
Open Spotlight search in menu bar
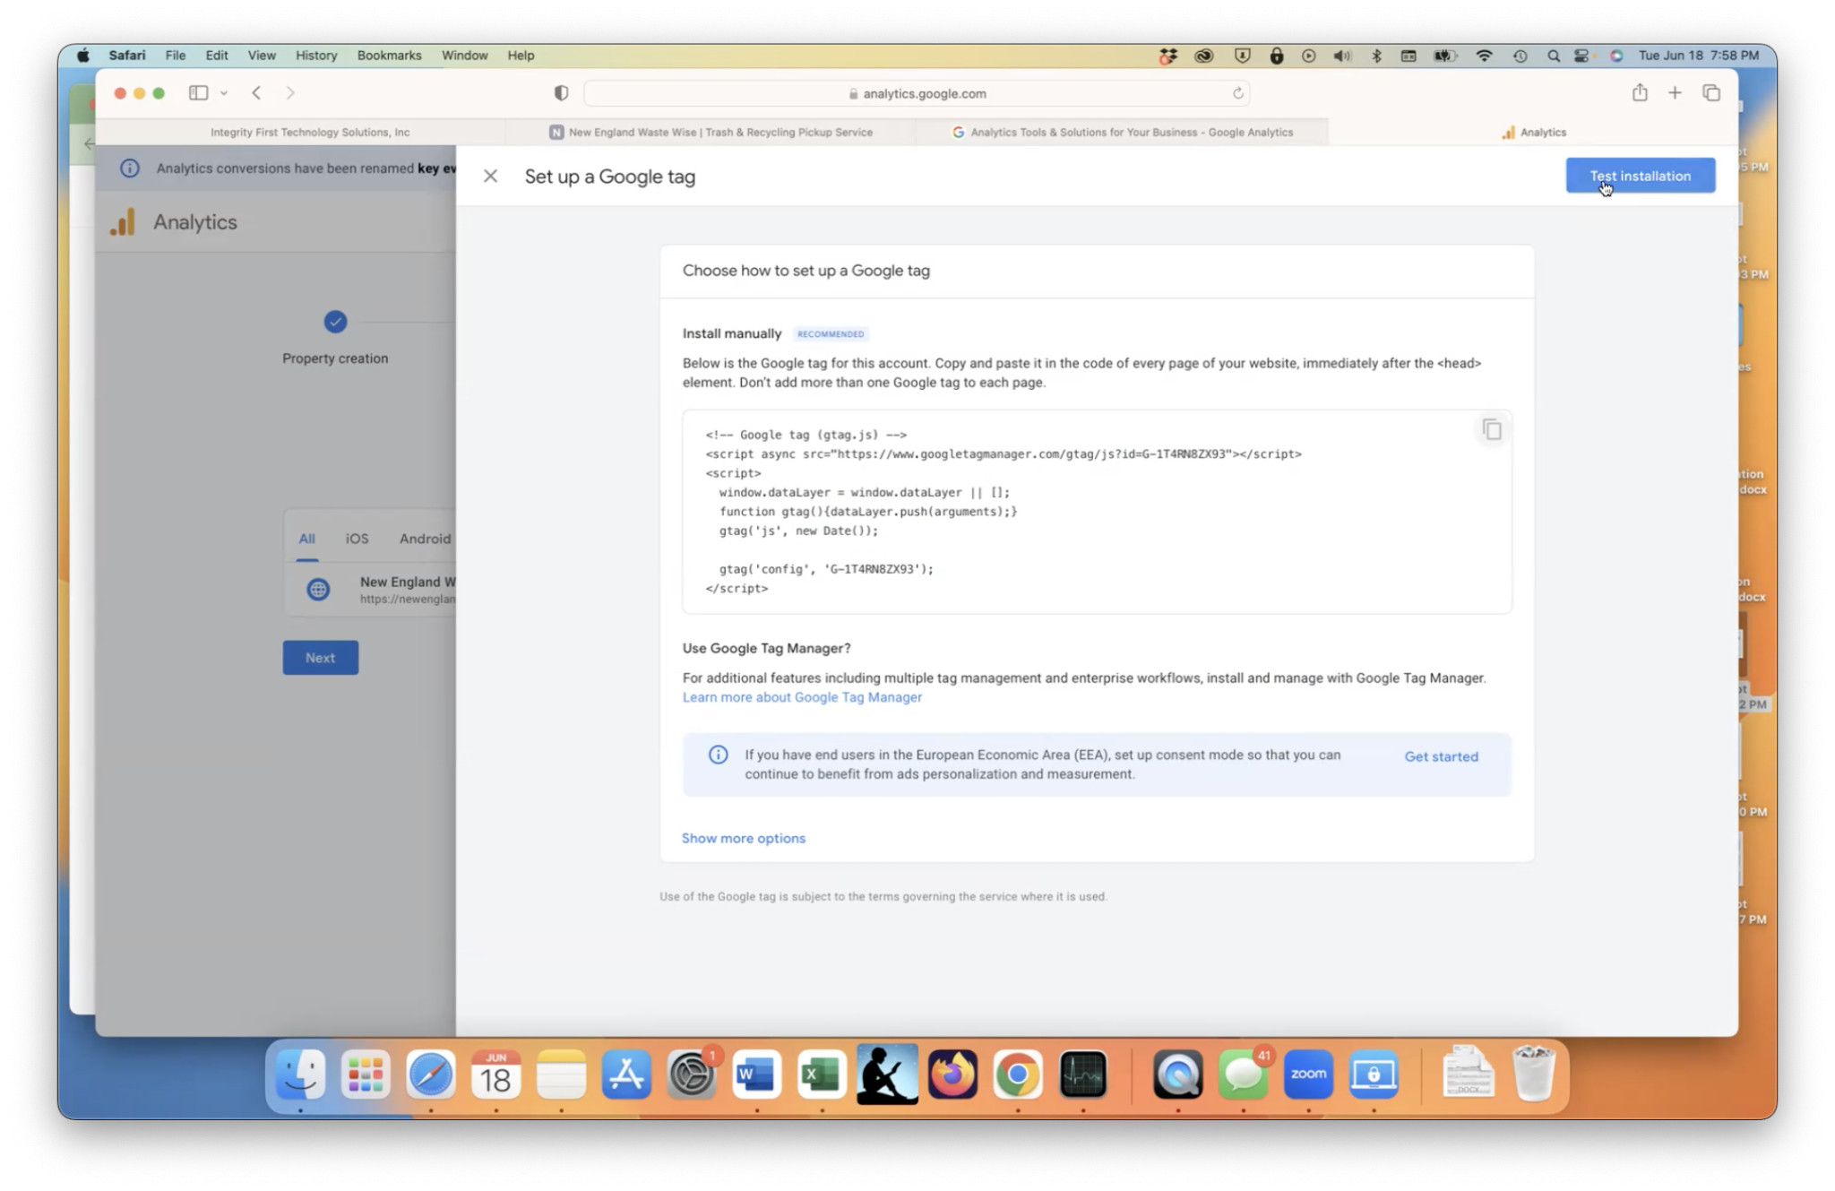(1553, 56)
